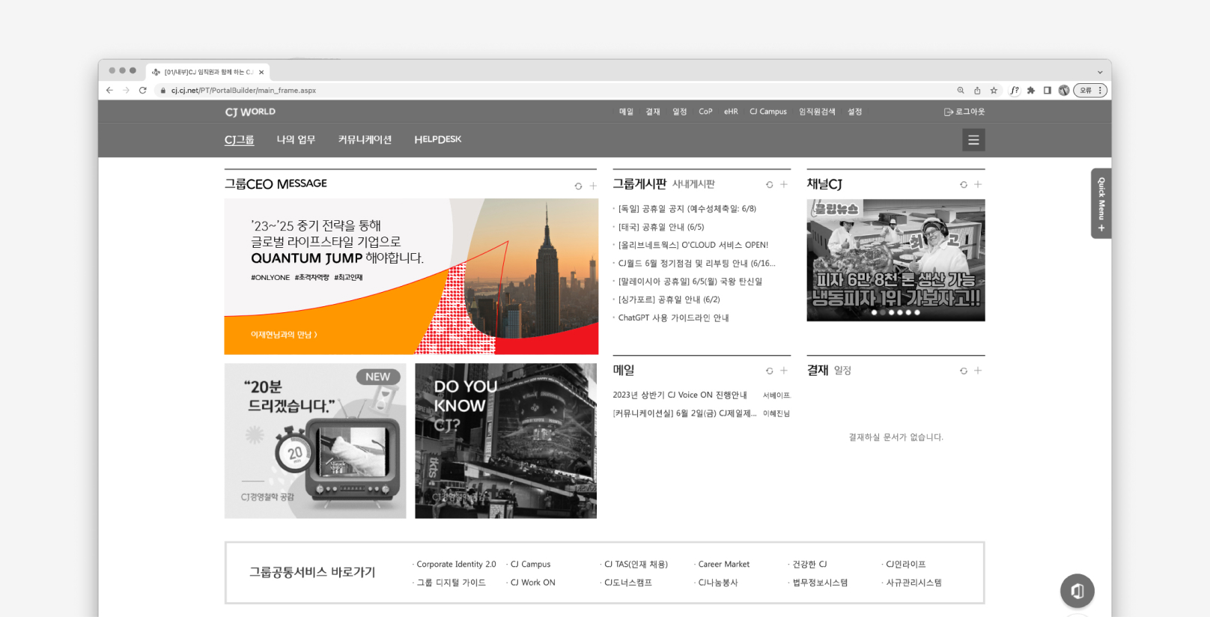Switch to the 사내게시판 tab

pos(693,184)
